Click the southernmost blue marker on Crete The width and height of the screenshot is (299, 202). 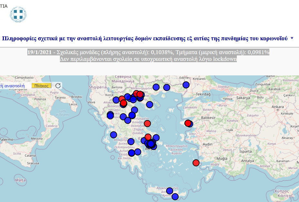[175, 197]
